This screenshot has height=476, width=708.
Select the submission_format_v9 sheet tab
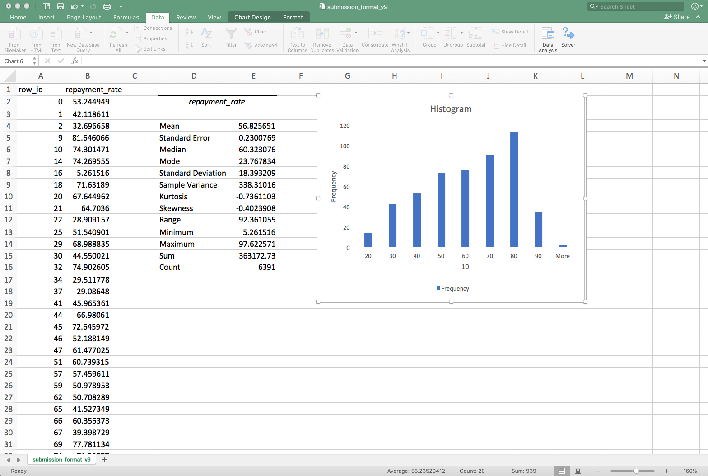coord(61,459)
